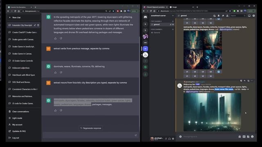262x147 pixels.
Task: Open Updates & FAQ link
Action: pyautogui.click(x=24, y=131)
